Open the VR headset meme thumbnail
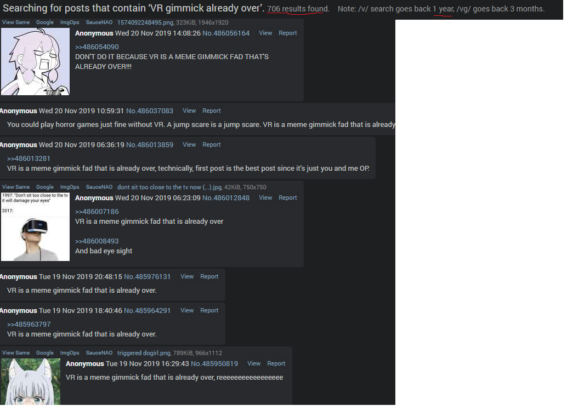 (x=35, y=227)
